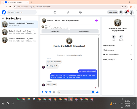Open the Action Center notification icon
The image size is (137, 109).
[133, 103]
